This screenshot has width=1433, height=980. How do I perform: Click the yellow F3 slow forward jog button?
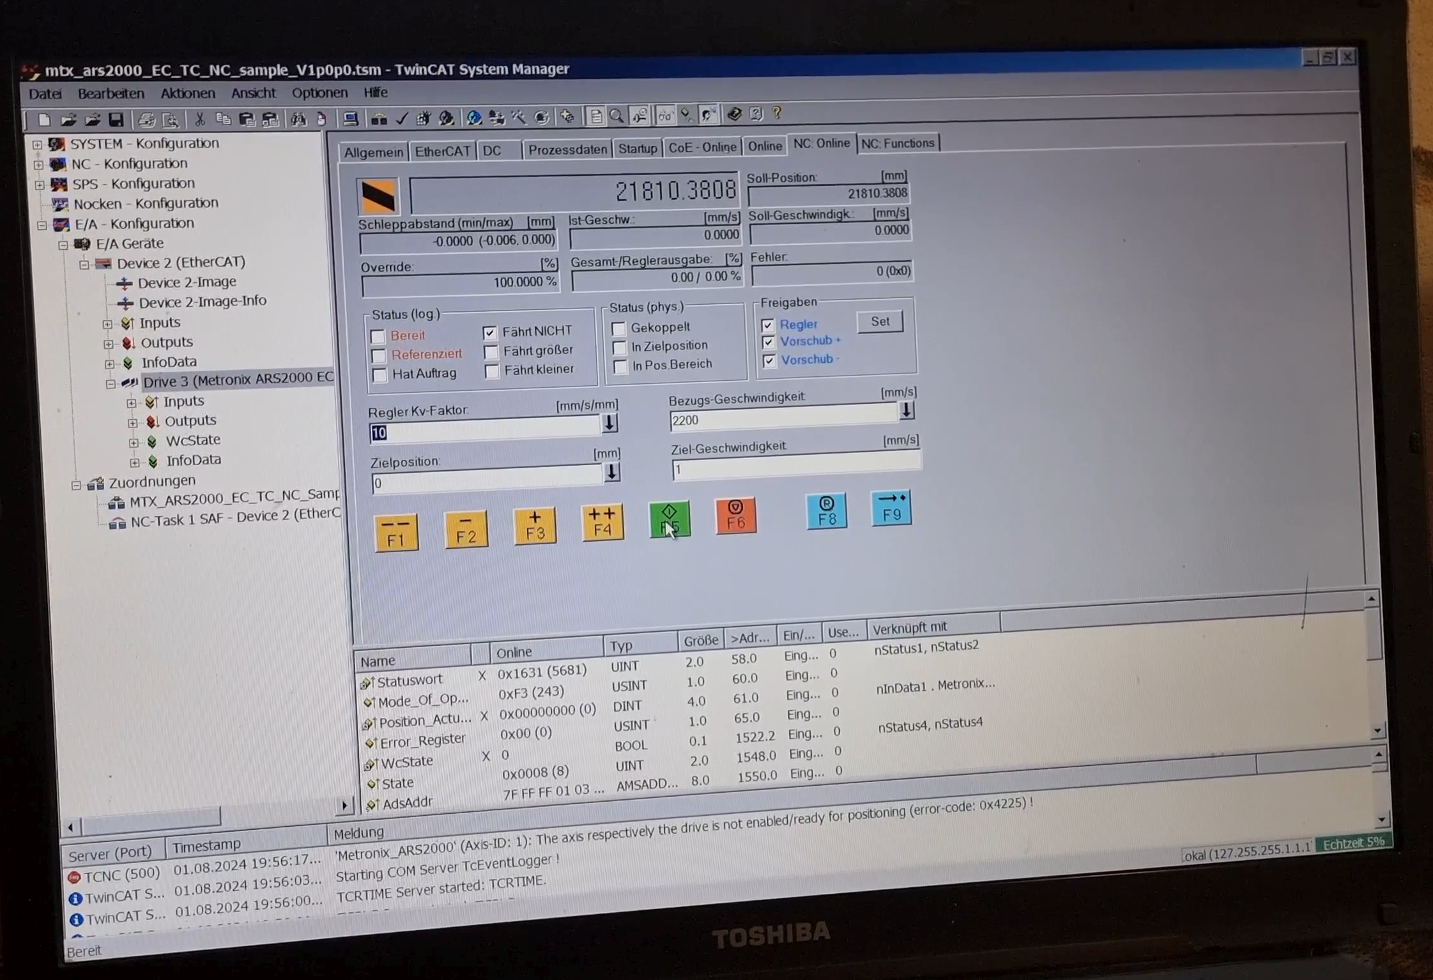(535, 526)
